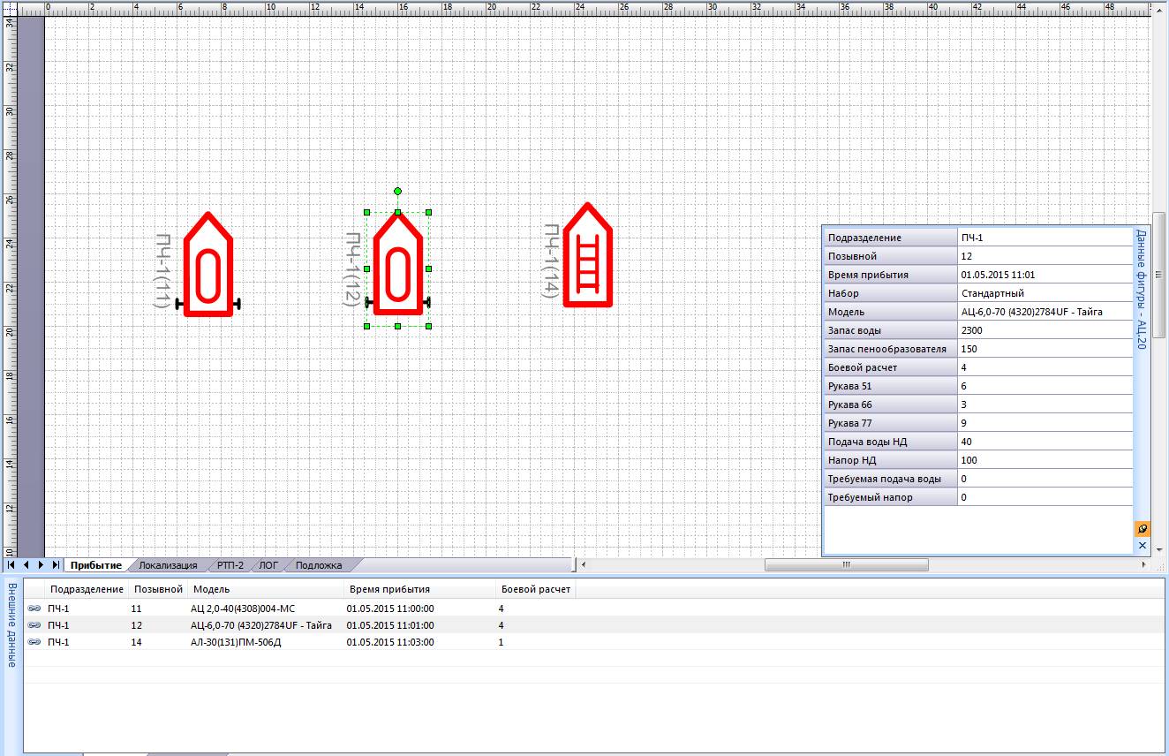This screenshot has width=1169, height=756.
Task: Edit the Рукава 51 value 6
Action: pos(1045,386)
